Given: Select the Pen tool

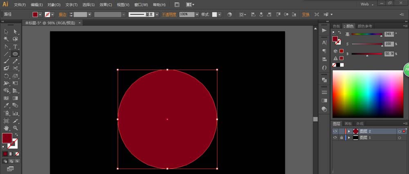Looking at the screenshot, I should pos(7,47).
